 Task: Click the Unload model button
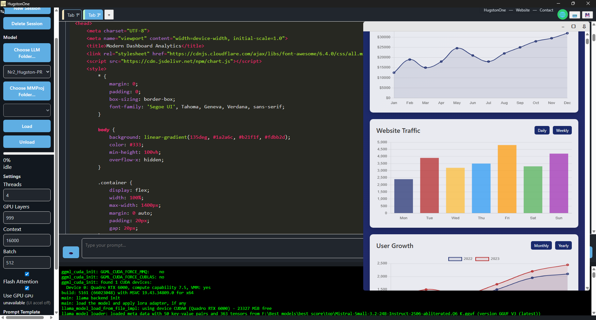(x=27, y=142)
